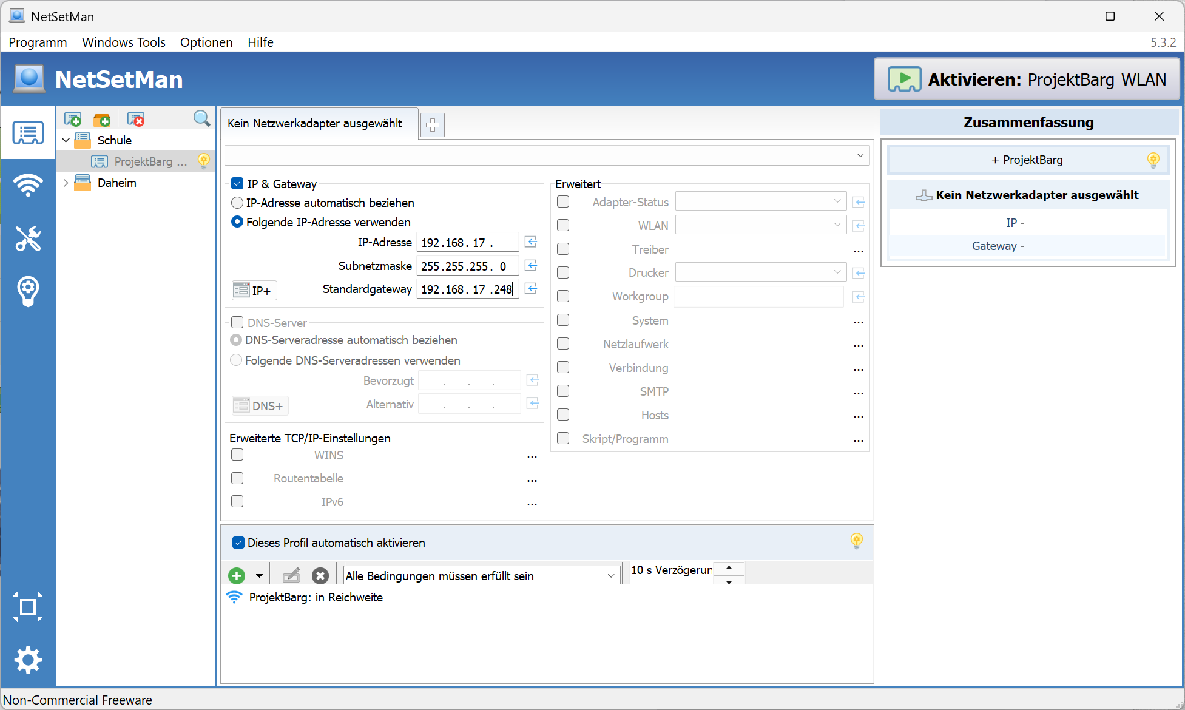Viewport: 1185px width, 710px height.
Task: Enable the DNS-Server checkbox
Action: click(237, 322)
